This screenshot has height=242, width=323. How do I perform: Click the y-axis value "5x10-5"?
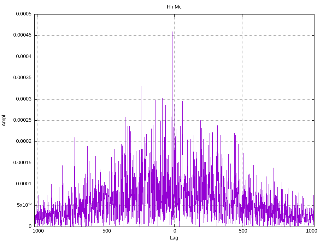(24, 205)
